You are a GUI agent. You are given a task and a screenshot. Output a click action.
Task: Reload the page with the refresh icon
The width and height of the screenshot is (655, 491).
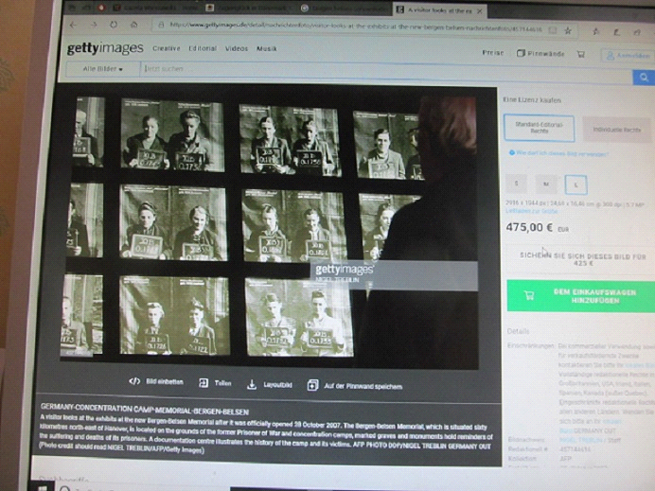[x=114, y=25]
